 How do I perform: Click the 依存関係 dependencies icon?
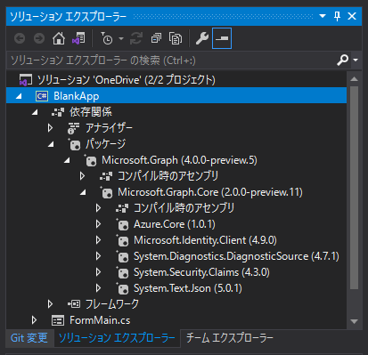(58, 112)
